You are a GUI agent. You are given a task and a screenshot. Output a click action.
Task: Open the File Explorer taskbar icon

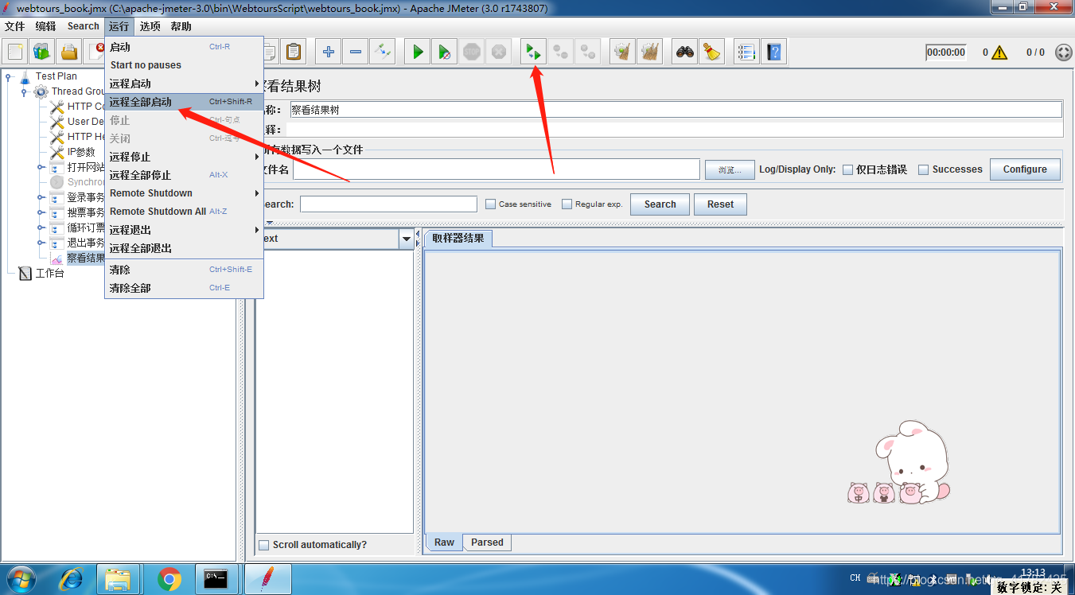click(119, 579)
